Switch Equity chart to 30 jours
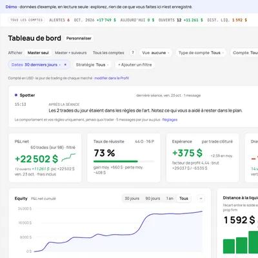This screenshot has width=258, height=258. click(132, 199)
